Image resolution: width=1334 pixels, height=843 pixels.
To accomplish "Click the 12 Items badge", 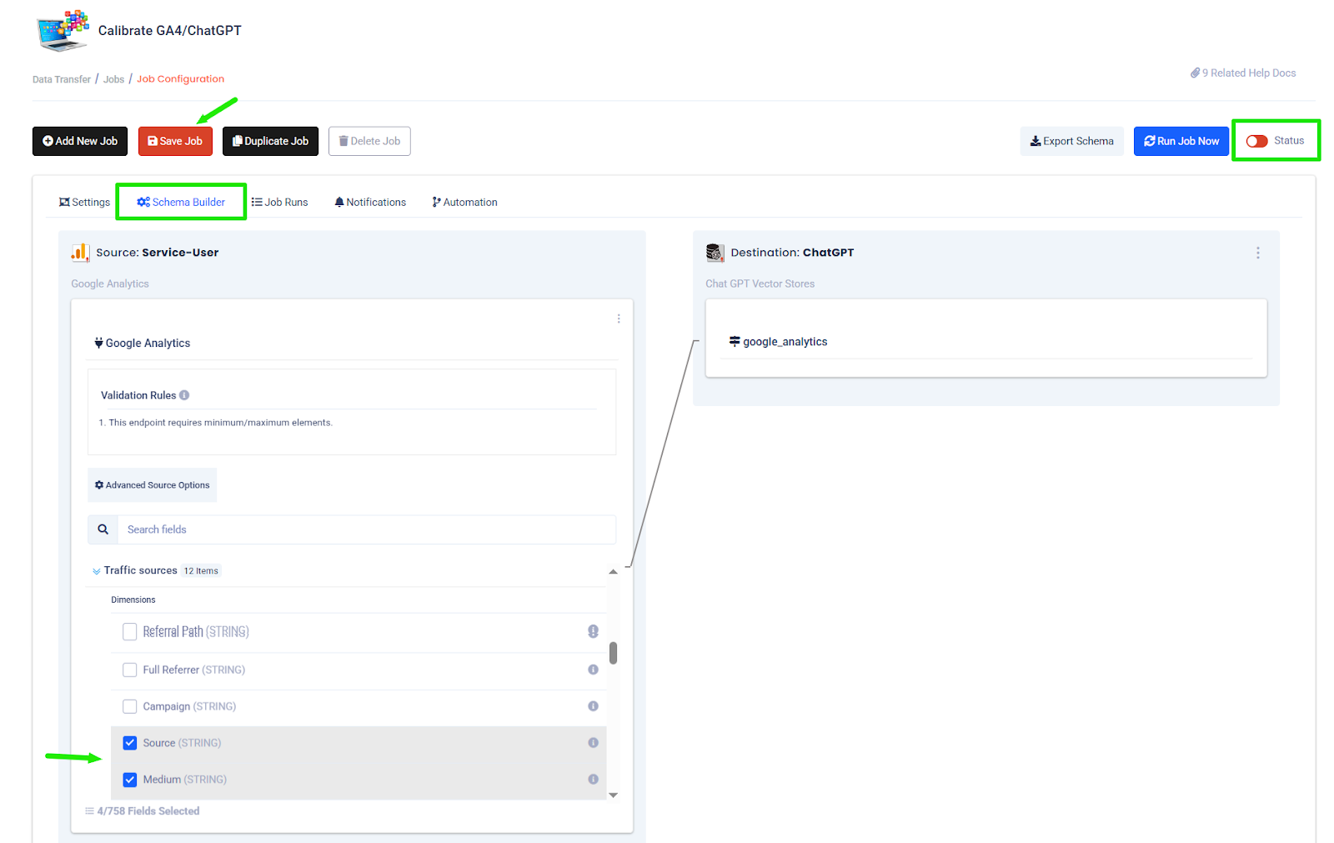I will pyautogui.click(x=201, y=571).
